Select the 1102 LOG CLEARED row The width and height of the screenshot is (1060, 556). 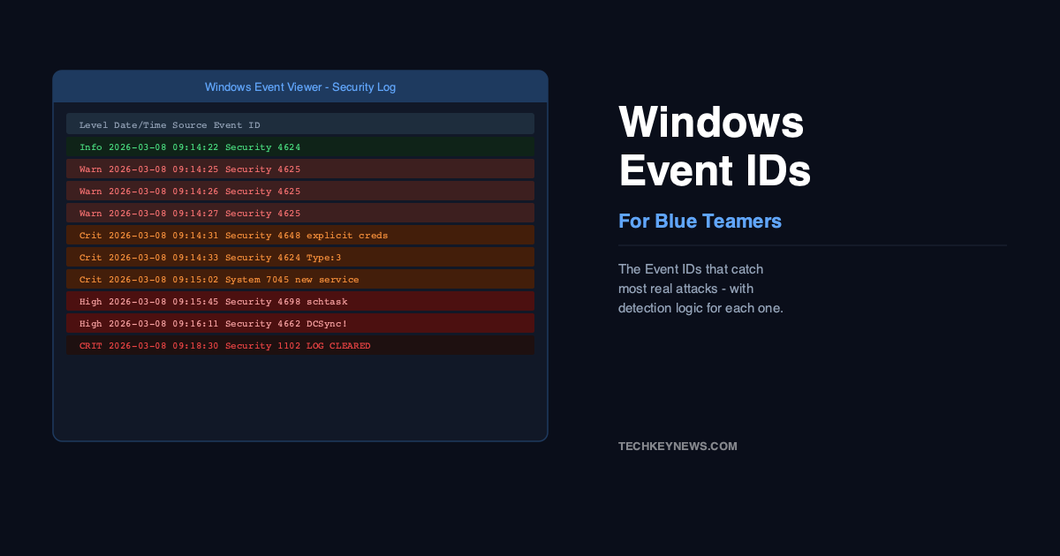(x=300, y=345)
